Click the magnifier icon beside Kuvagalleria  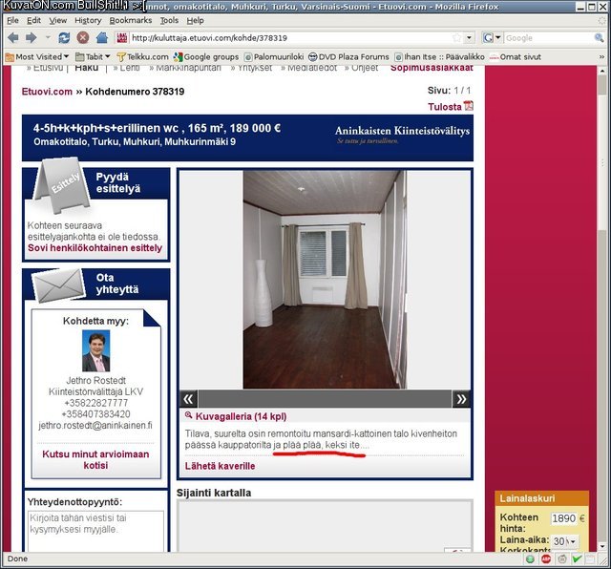[189, 415]
